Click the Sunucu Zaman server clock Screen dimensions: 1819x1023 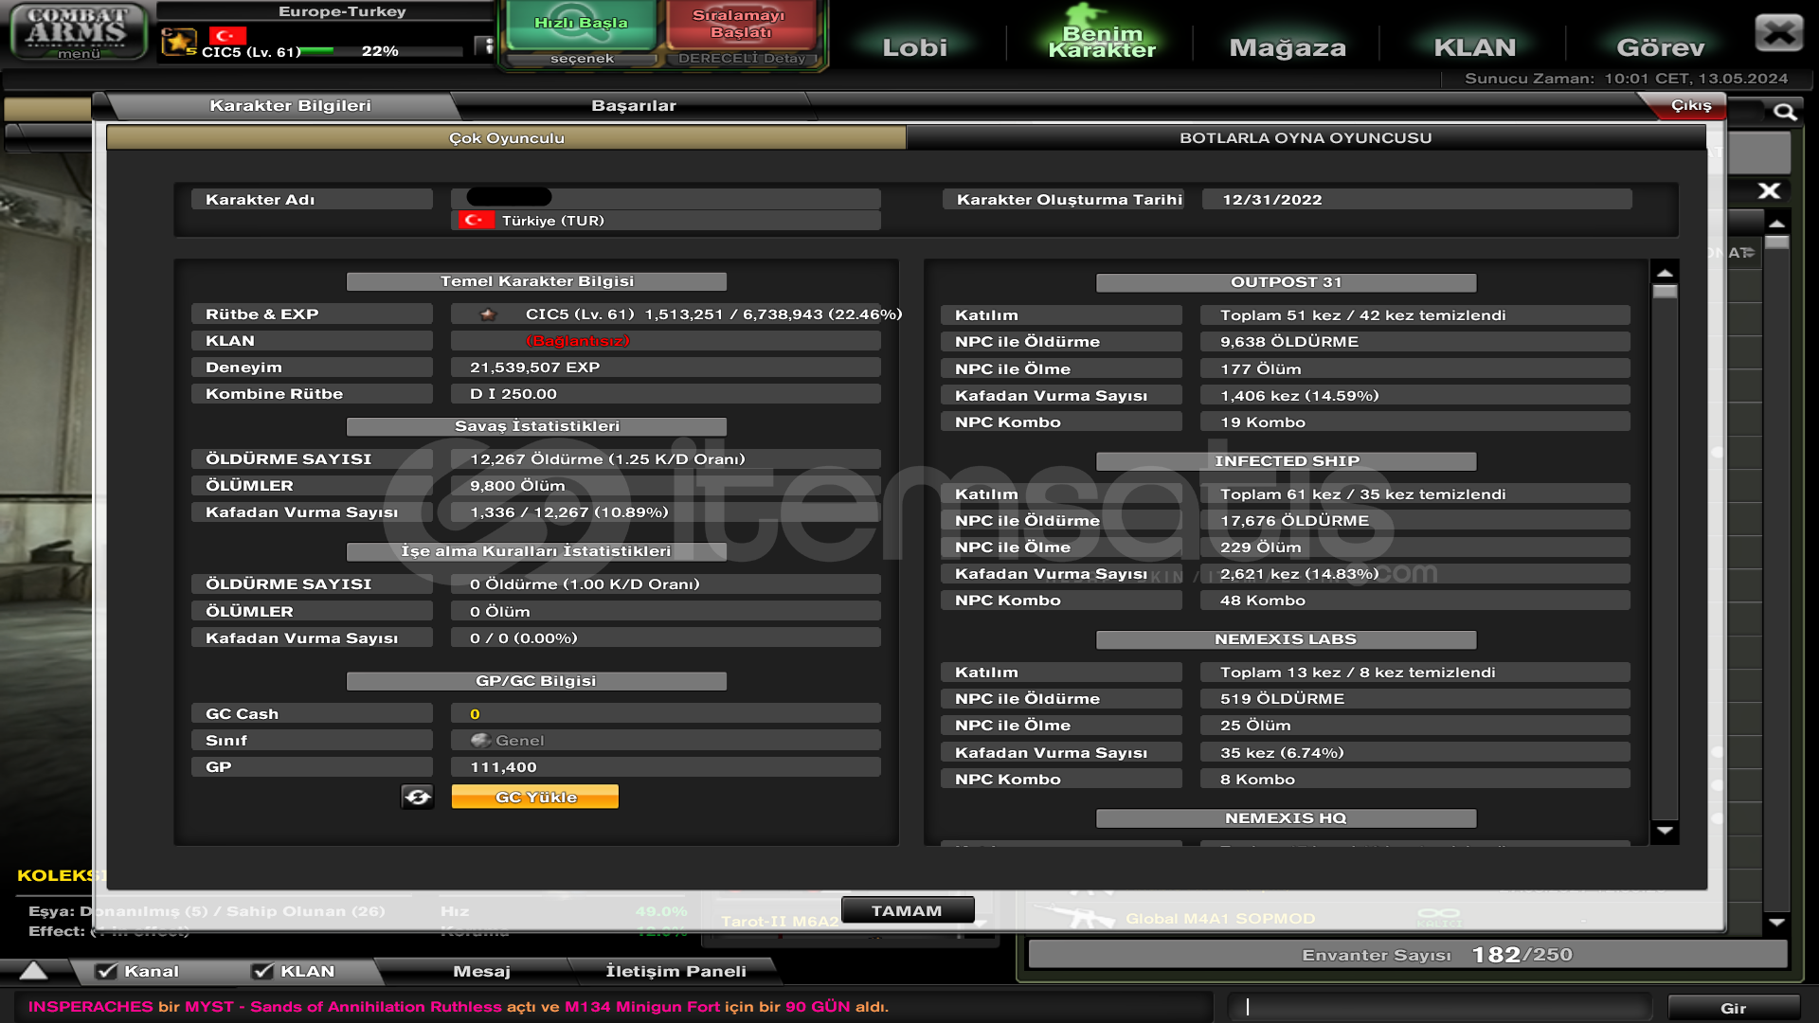(1626, 79)
